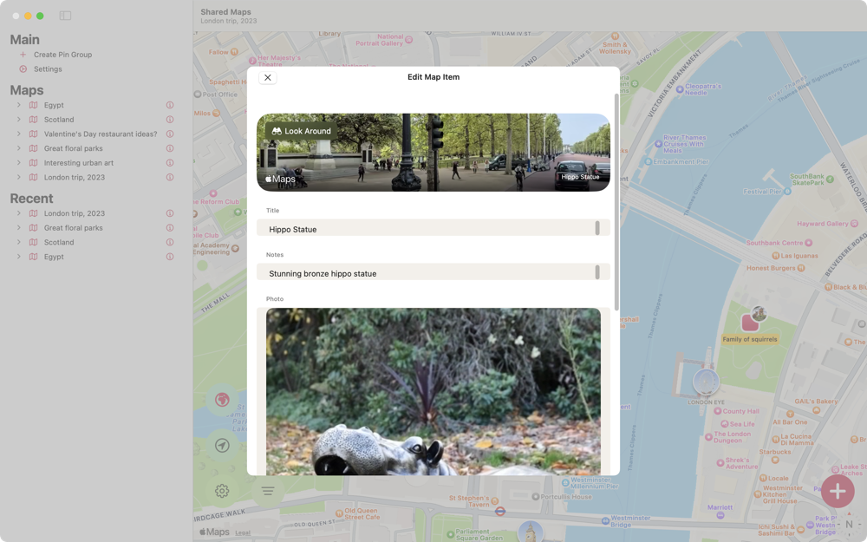
Task: Expand Scotland under Recent
Action: [19, 242]
